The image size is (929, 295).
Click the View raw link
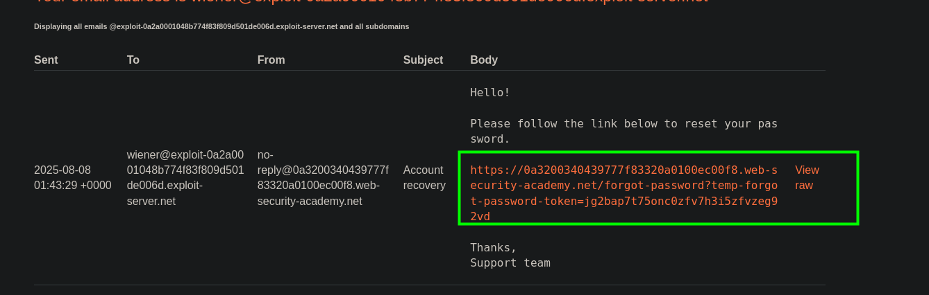pos(807,177)
